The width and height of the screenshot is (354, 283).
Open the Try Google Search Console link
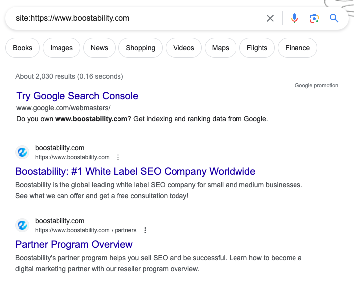tap(77, 96)
